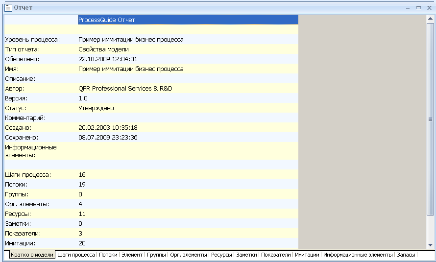Click the Статус label
The image size is (436, 262).
tap(16, 108)
